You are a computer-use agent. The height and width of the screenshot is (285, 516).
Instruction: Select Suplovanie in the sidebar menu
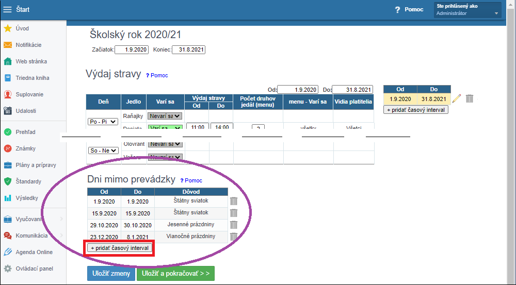click(x=29, y=94)
